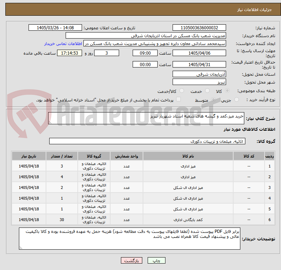The width and height of the screenshot is (281, 270).
Task: Click the گروه کالا column header
Action: pyautogui.click(x=94, y=156)
